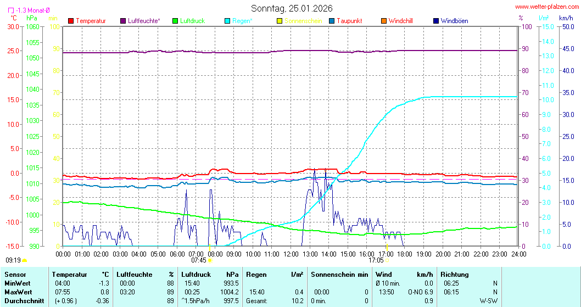
Task: Select the Durchschnitt row label
Action: (x=23, y=300)
